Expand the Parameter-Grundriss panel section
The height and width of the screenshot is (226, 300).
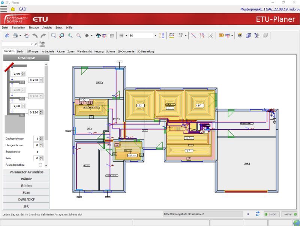pyautogui.click(x=26, y=172)
